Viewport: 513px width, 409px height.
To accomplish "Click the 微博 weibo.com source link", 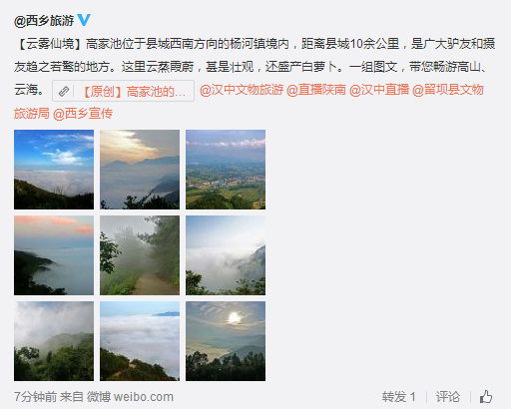I will 130,397.
